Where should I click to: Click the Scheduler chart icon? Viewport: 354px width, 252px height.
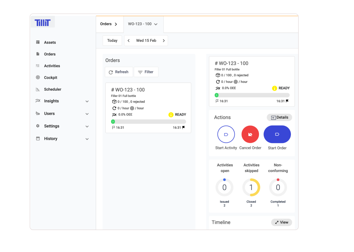click(x=38, y=90)
